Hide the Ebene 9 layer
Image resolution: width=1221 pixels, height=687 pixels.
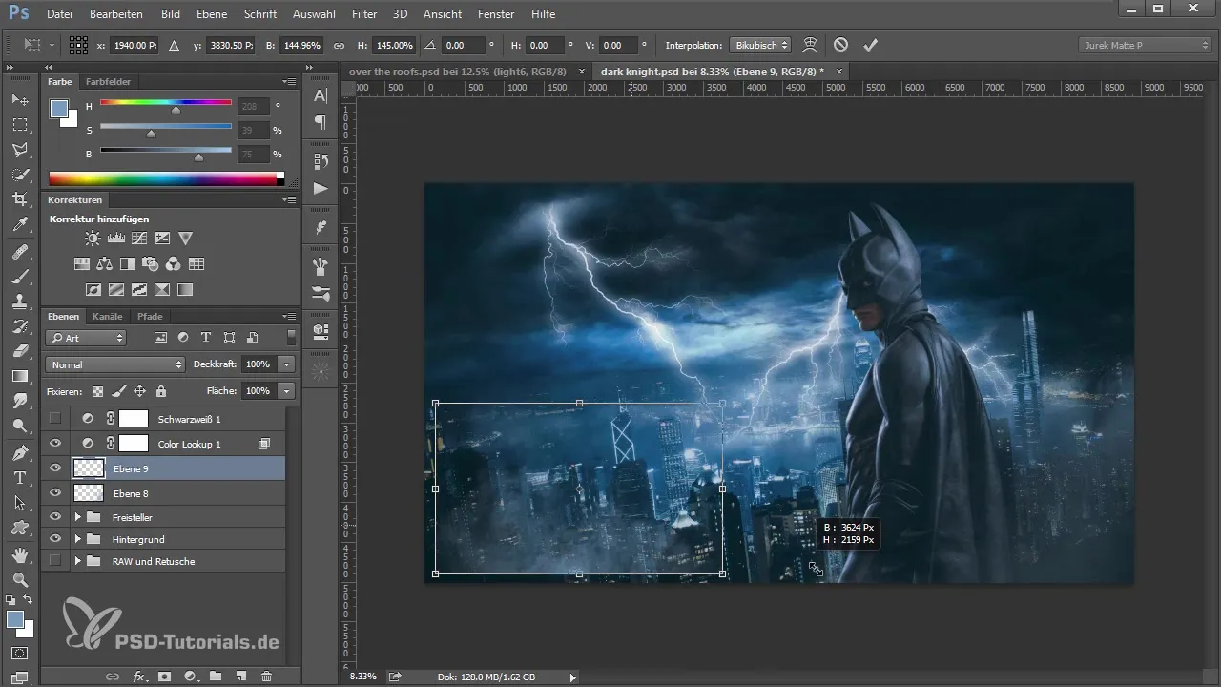(x=55, y=468)
